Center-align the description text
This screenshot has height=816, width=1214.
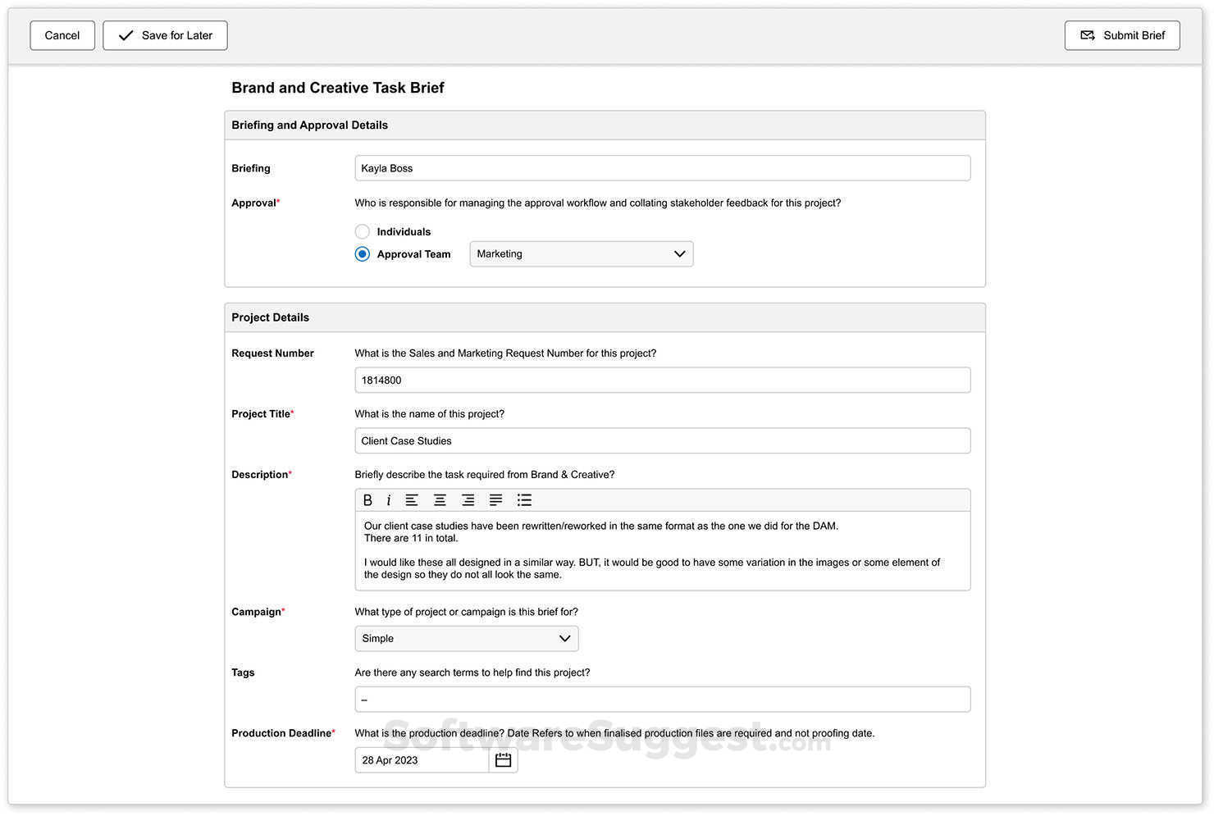pos(440,500)
